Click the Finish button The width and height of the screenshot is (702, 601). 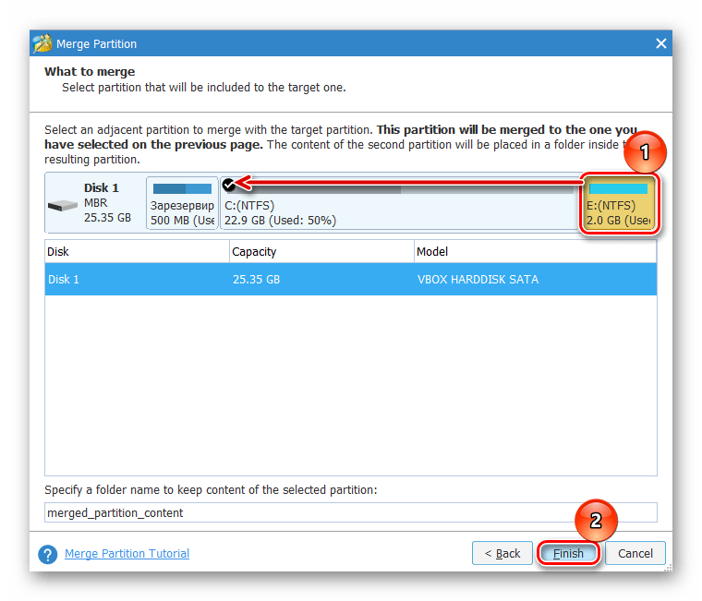(568, 554)
